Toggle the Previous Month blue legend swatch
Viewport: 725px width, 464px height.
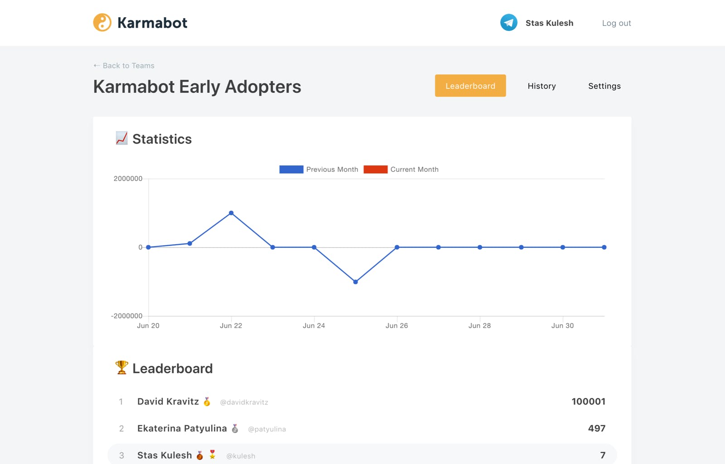click(x=291, y=169)
